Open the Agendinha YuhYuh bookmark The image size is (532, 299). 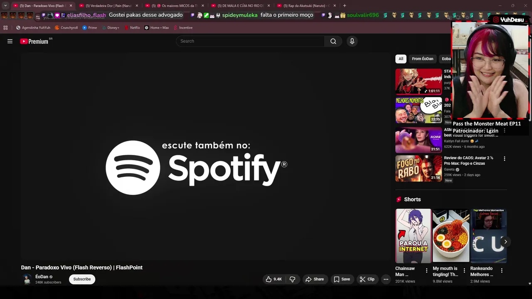click(33, 28)
